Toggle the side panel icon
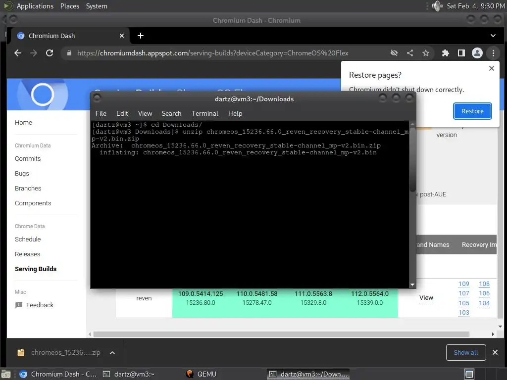The width and height of the screenshot is (507, 380). (x=461, y=53)
